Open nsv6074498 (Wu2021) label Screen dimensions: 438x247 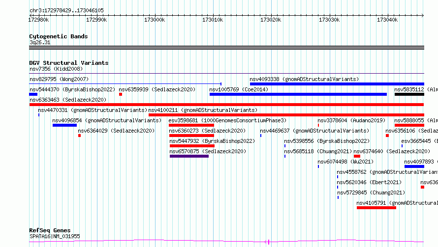[x=345, y=162]
